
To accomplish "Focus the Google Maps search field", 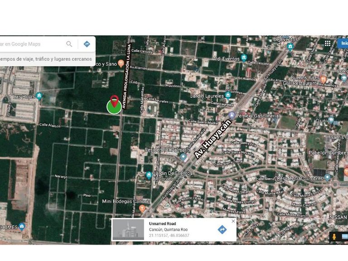I will pyautogui.click(x=32, y=44).
